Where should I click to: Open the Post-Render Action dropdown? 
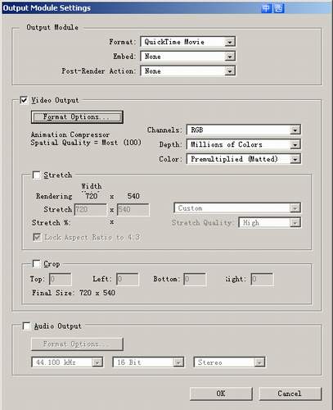coord(188,71)
